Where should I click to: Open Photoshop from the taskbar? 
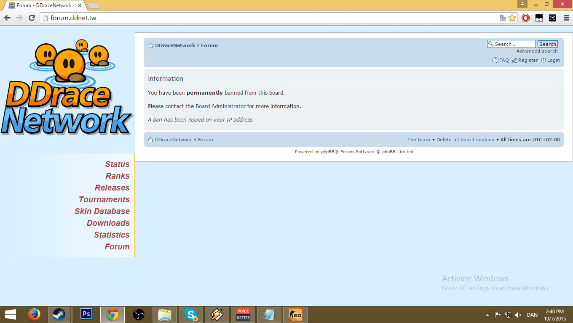(86, 314)
